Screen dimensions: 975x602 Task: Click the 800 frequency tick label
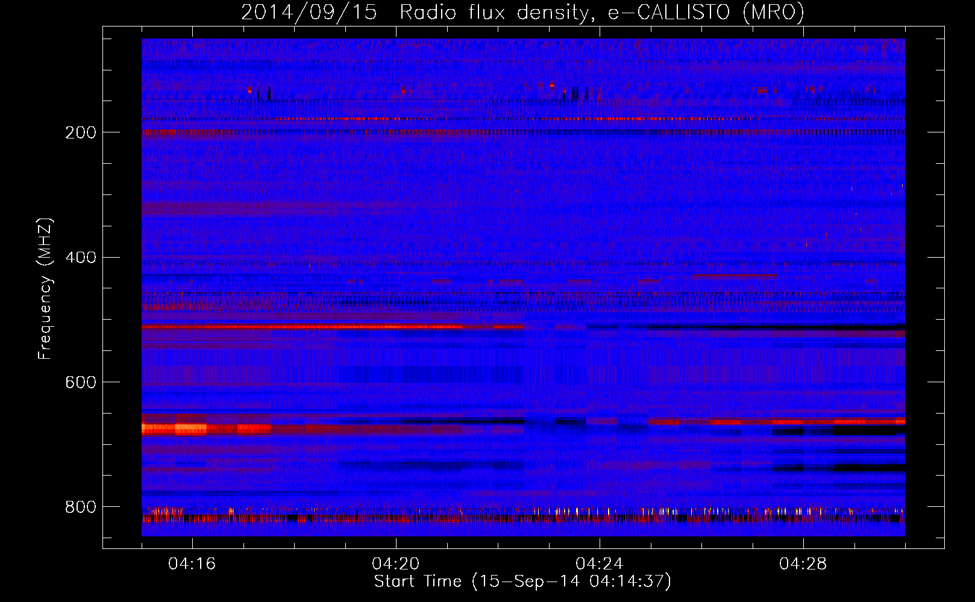[x=81, y=507]
